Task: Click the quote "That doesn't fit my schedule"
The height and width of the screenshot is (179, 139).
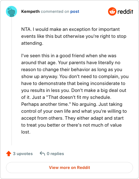Action: (78, 97)
